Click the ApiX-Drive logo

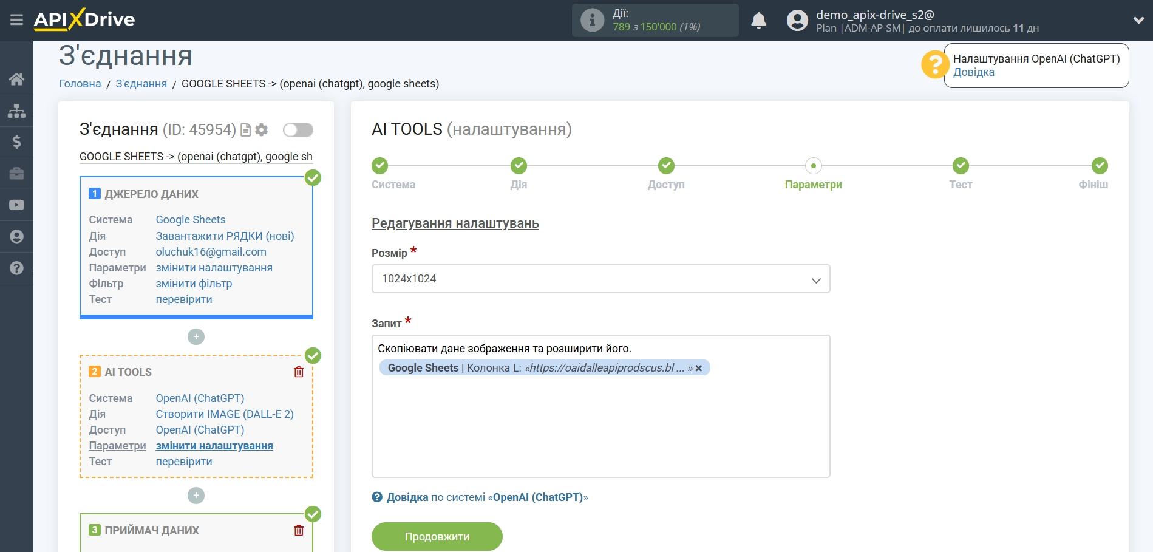click(x=84, y=19)
